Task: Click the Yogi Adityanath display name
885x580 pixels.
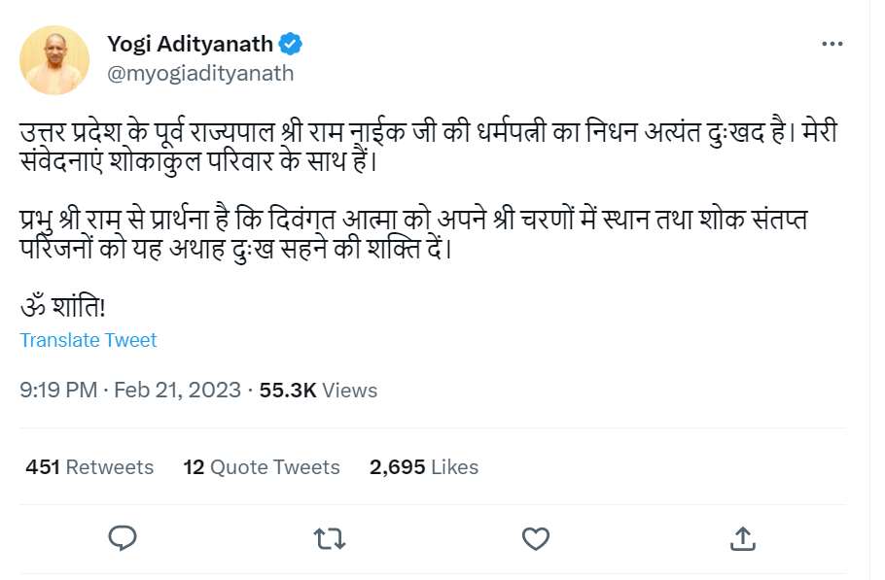Action: pos(191,44)
